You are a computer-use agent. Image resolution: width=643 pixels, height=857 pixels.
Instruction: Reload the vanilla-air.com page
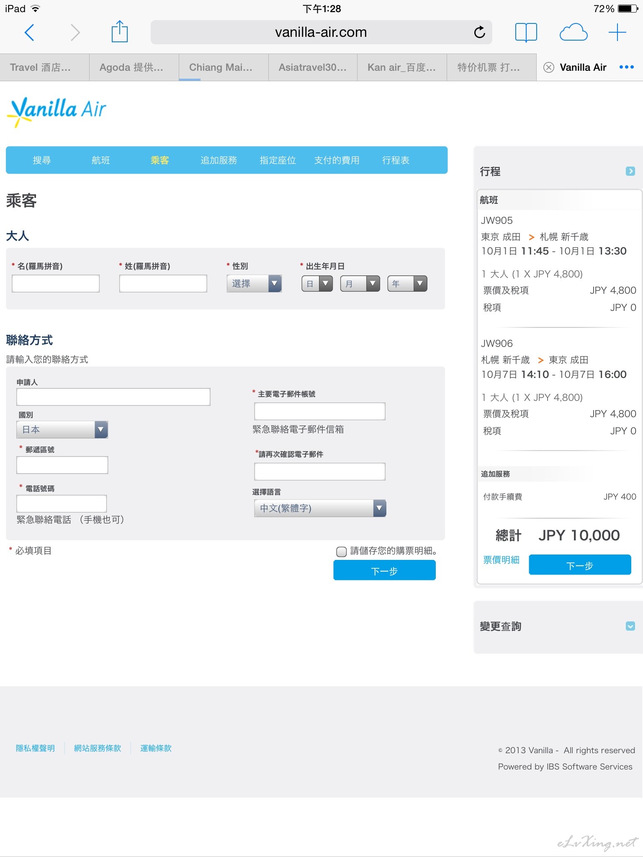(479, 32)
